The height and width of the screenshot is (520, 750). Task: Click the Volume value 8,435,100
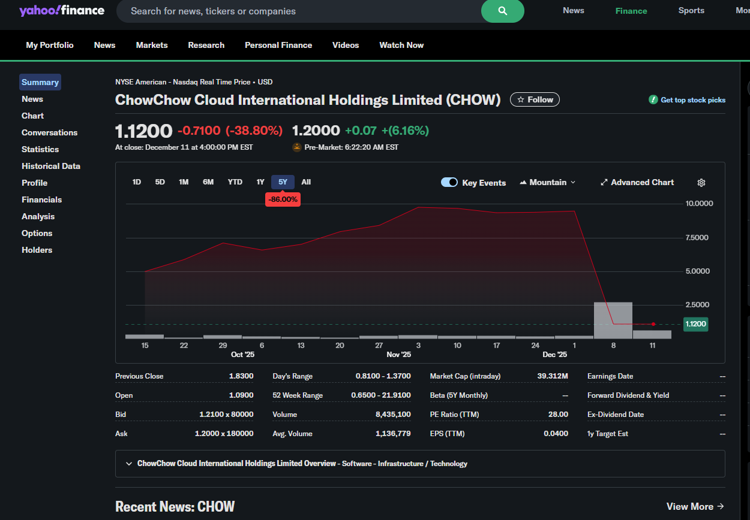(392, 415)
